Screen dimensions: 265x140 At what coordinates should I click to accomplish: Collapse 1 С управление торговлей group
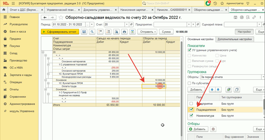[48, 65]
